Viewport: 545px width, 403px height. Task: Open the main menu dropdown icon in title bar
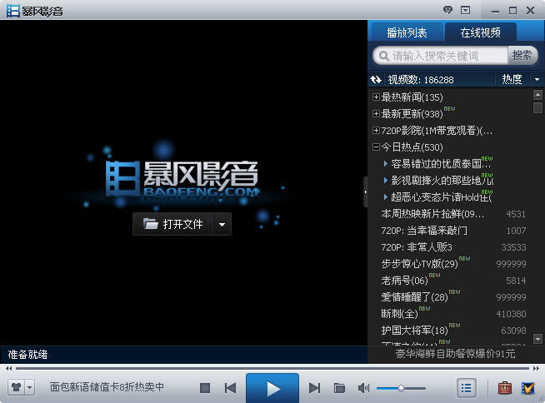(x=465, y=11)
